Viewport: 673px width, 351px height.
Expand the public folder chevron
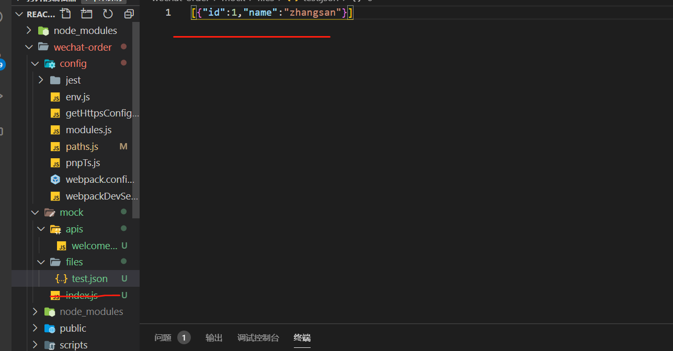[x=35, y=329]
